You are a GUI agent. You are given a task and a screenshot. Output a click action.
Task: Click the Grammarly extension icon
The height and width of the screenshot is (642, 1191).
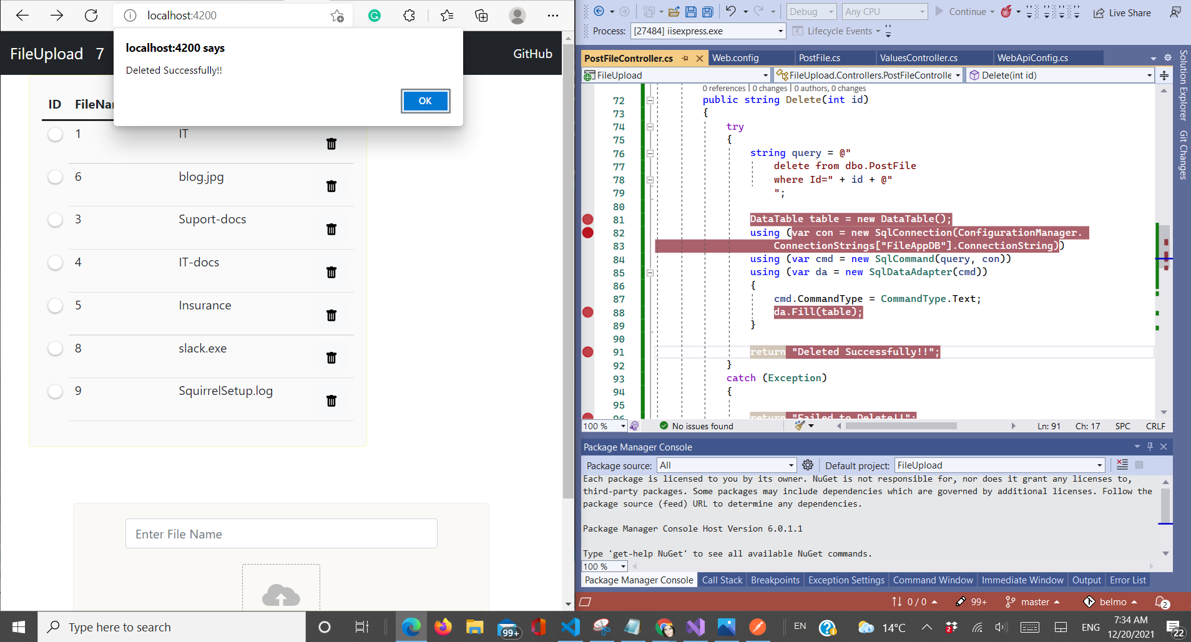pyautogui.click(x=375, y=16)
